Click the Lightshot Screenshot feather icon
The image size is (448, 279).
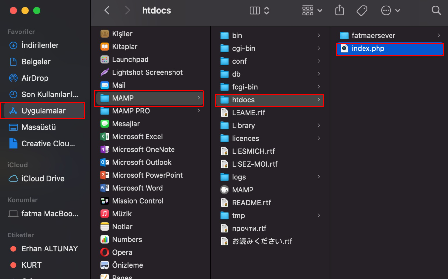[x=105, y=72]
